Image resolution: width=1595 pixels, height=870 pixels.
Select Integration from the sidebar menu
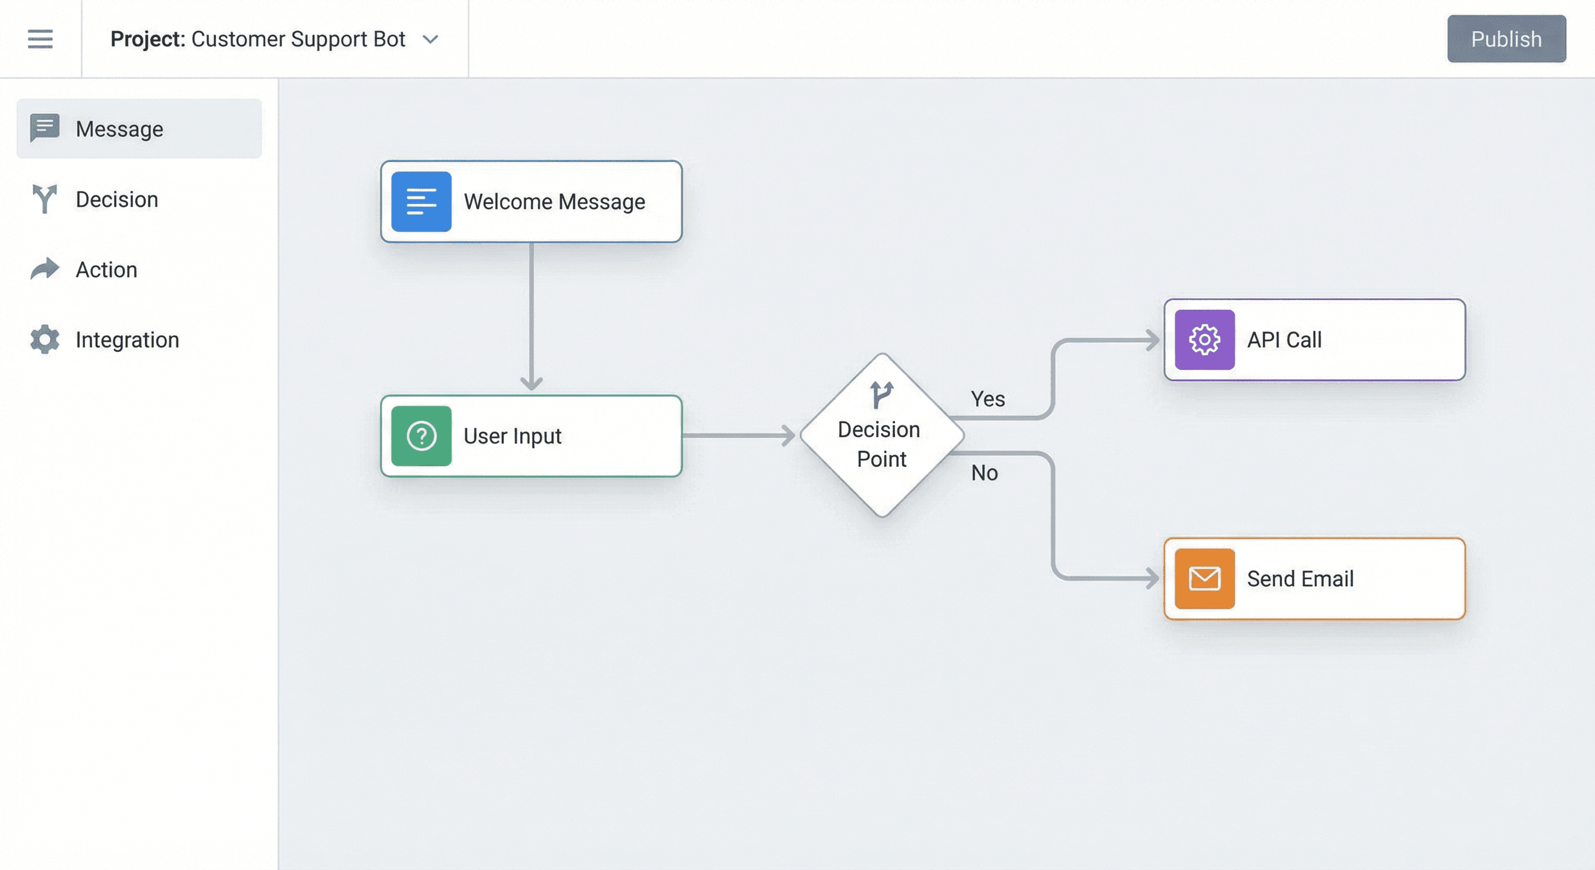(x=126, y=339)
